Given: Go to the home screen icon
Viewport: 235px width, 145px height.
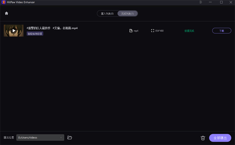Looking at the screenshot, I should 7,13.
